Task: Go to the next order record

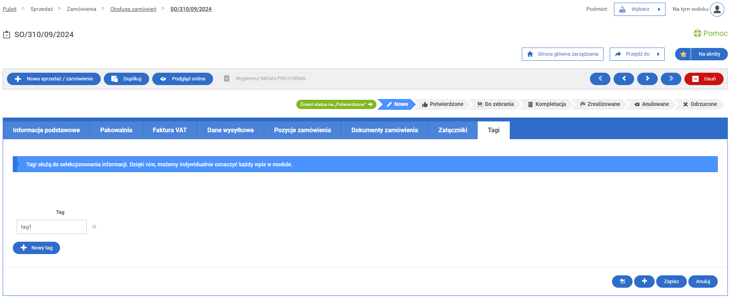Action: point(647,79)
